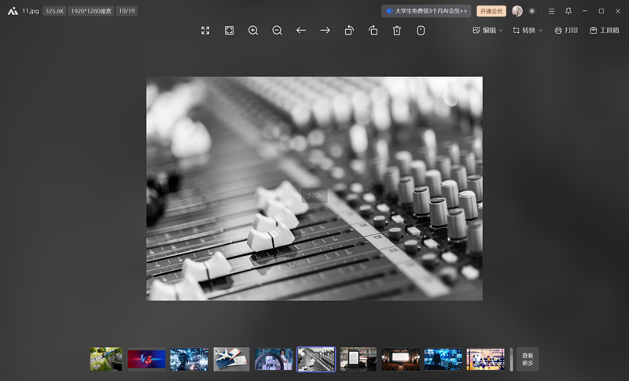Open the 工具箱 toolbox
The height and width of the screenshot is (381, 629).
pos(605,30)
